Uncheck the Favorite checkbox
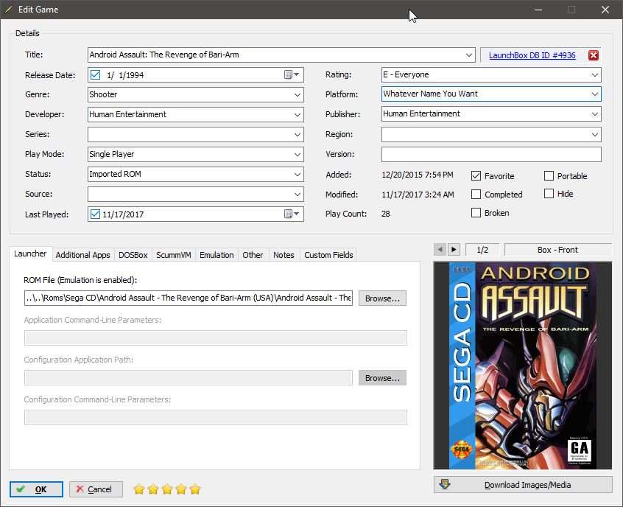This screenshot has width=623, height=507. click(476, 176)
